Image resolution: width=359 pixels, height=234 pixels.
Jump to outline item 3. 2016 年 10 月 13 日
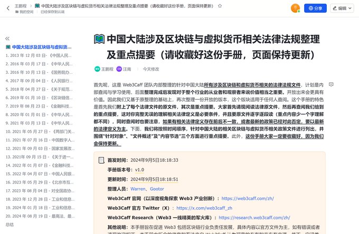pos(39,72)
